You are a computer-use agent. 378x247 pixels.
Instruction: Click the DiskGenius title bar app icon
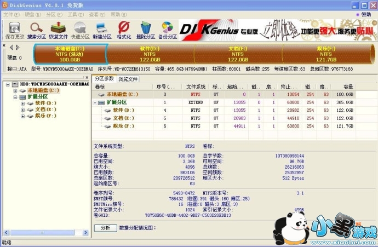click(x=5, y=5)
